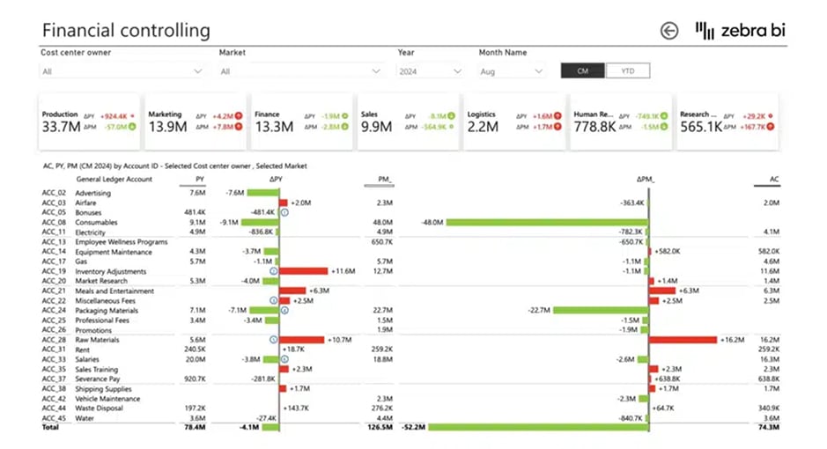Switch to CM period view
Viewport: 827px width, 449px height.
(583, 71)
